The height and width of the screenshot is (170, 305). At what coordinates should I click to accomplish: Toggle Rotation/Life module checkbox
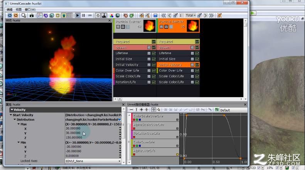pos(149,82)
